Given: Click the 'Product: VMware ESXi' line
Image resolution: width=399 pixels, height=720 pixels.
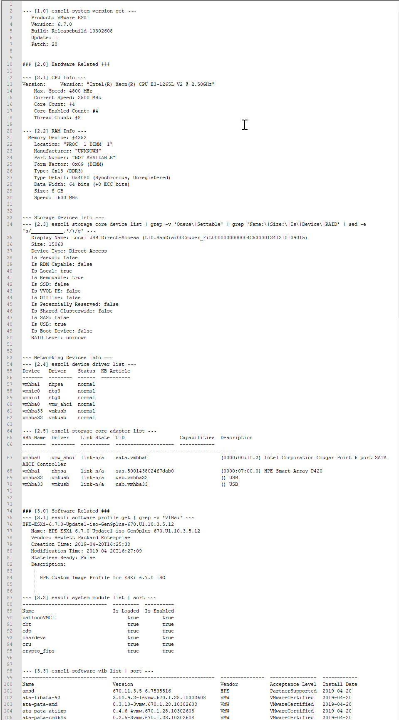Looking at the screenshot, I should click(x=60, y=17).
